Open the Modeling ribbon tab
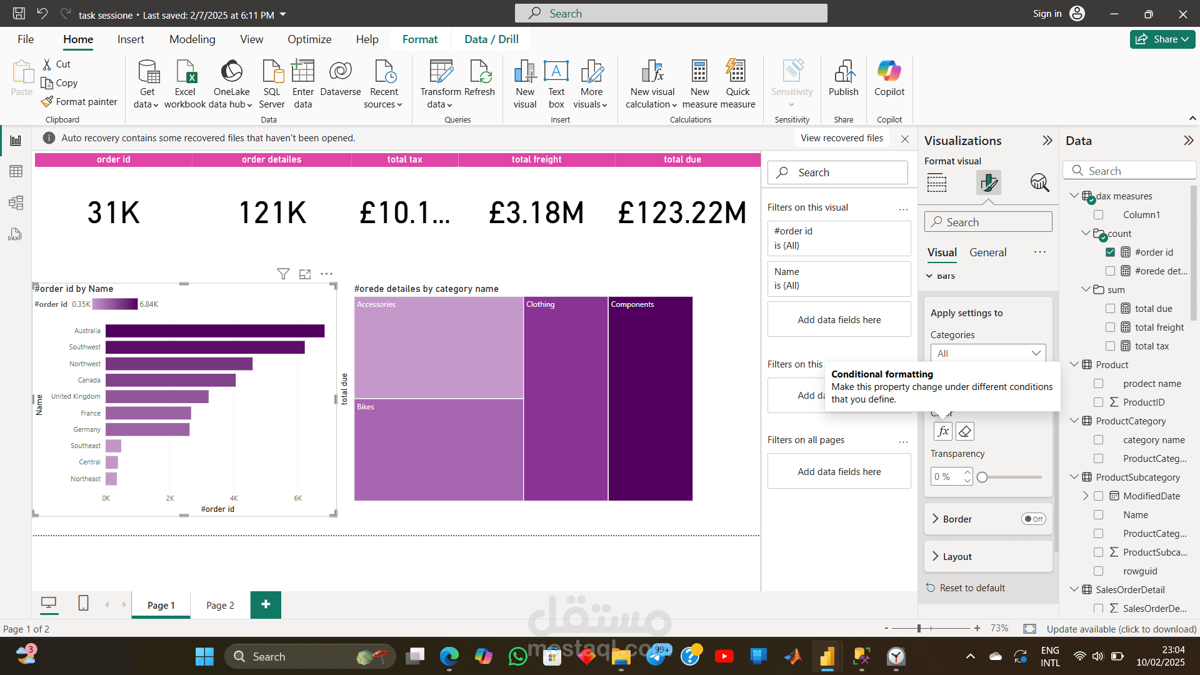The image size is (1200, 675). [x=192, y=39]
